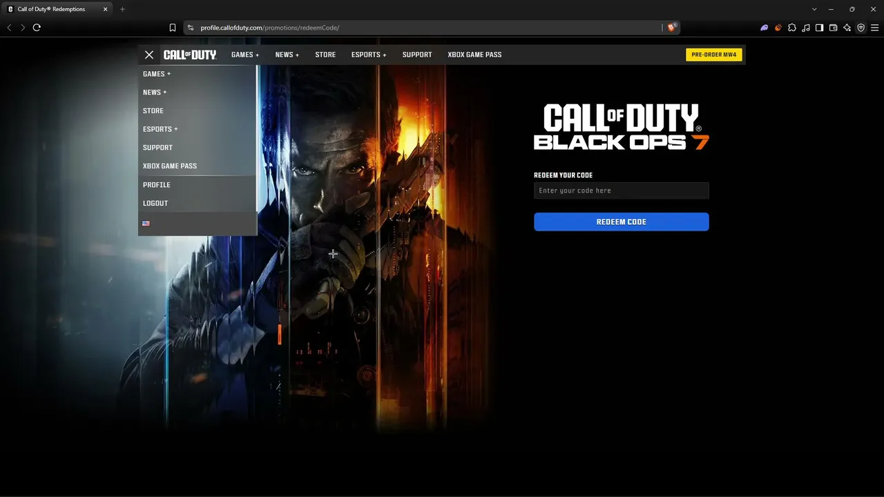Open the Leo AI sparkle icon
The width and height of the screenshot is (884, 497).
tap(847, 28)
